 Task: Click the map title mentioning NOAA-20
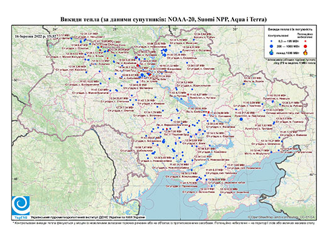tap(163, 20)
